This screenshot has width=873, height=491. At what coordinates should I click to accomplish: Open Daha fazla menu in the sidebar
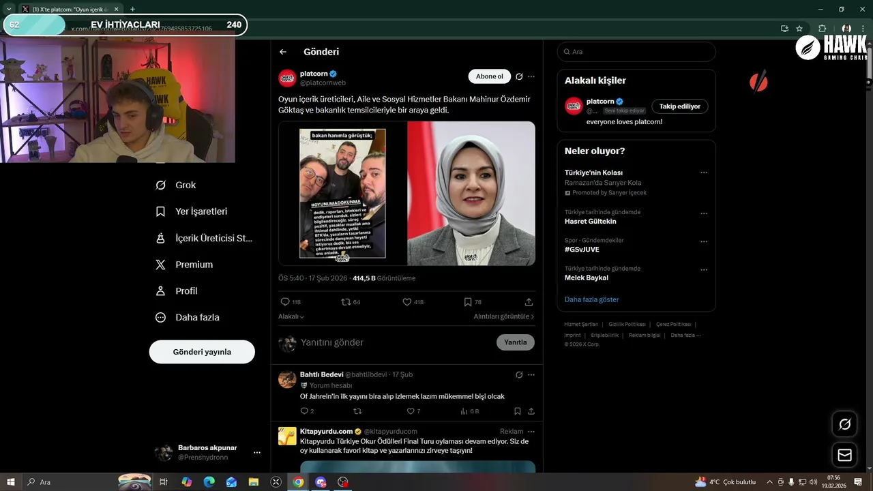click(188, 317)
